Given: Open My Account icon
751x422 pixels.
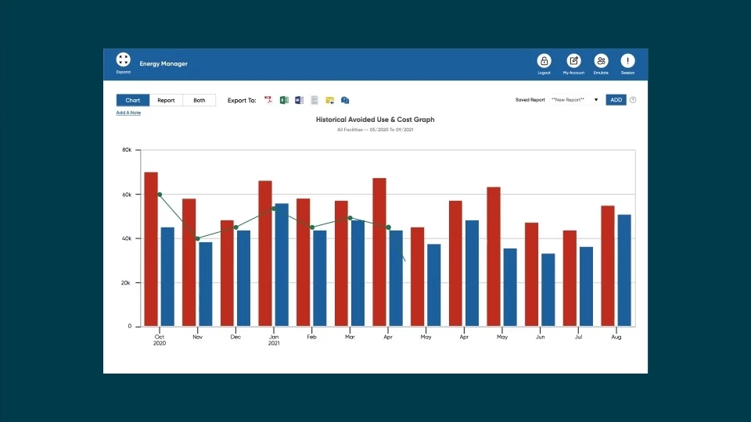Looking at the screenshot, I should 573,61.
